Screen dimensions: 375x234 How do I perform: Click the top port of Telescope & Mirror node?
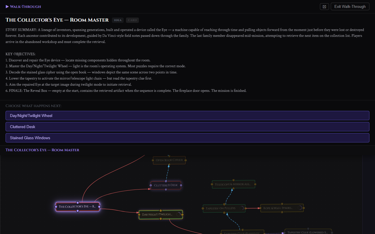tap(233, 180)
